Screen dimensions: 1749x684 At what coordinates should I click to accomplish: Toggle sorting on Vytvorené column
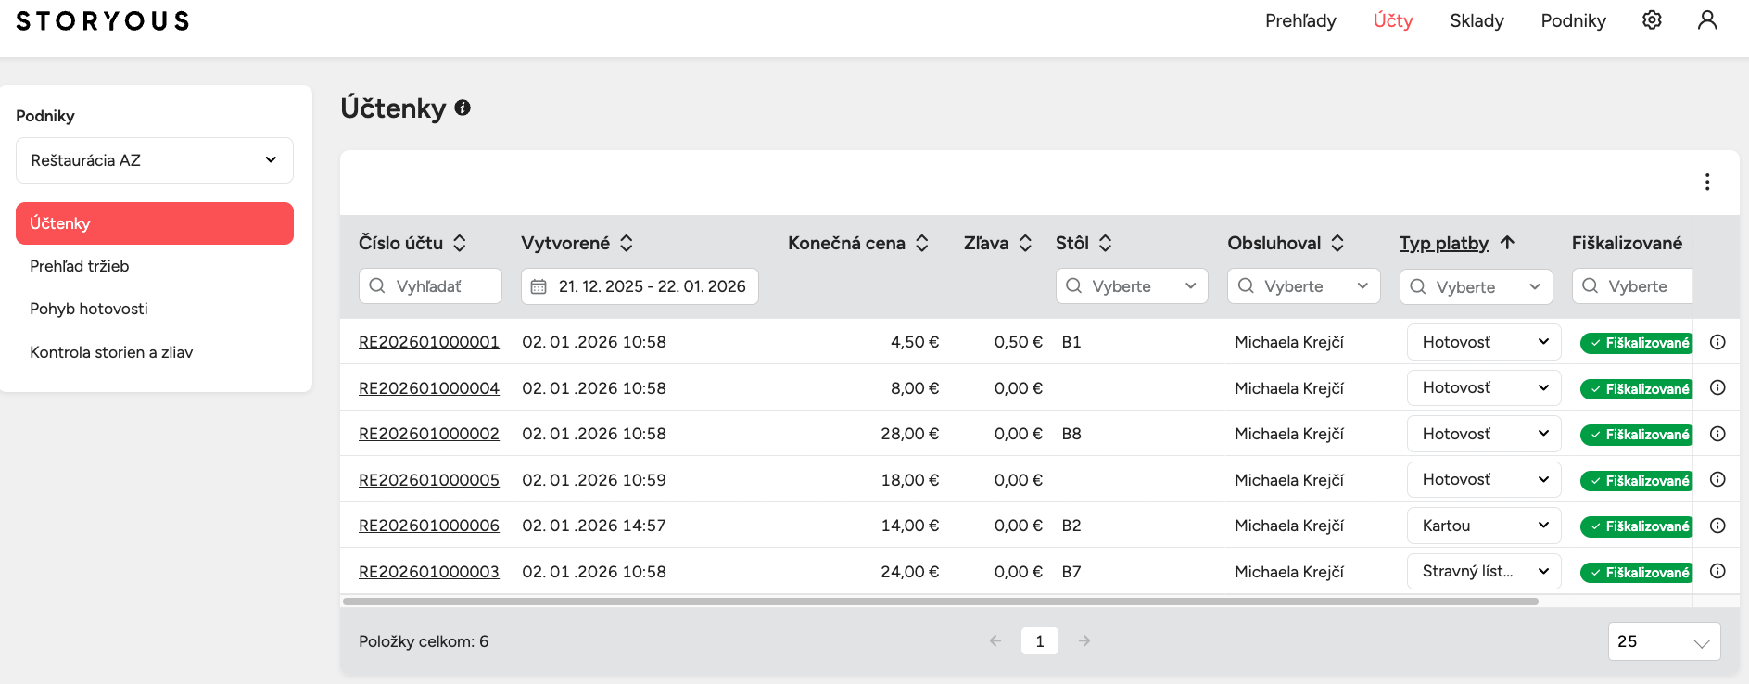[627, 243]
